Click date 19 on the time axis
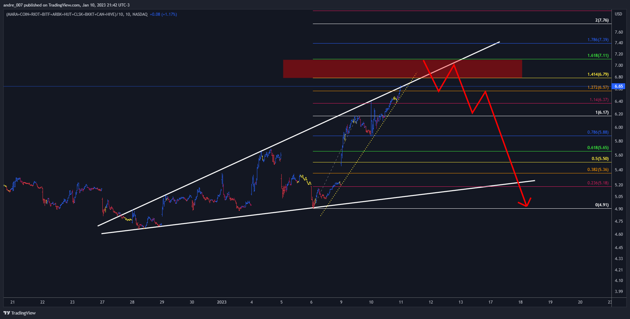 550,302
